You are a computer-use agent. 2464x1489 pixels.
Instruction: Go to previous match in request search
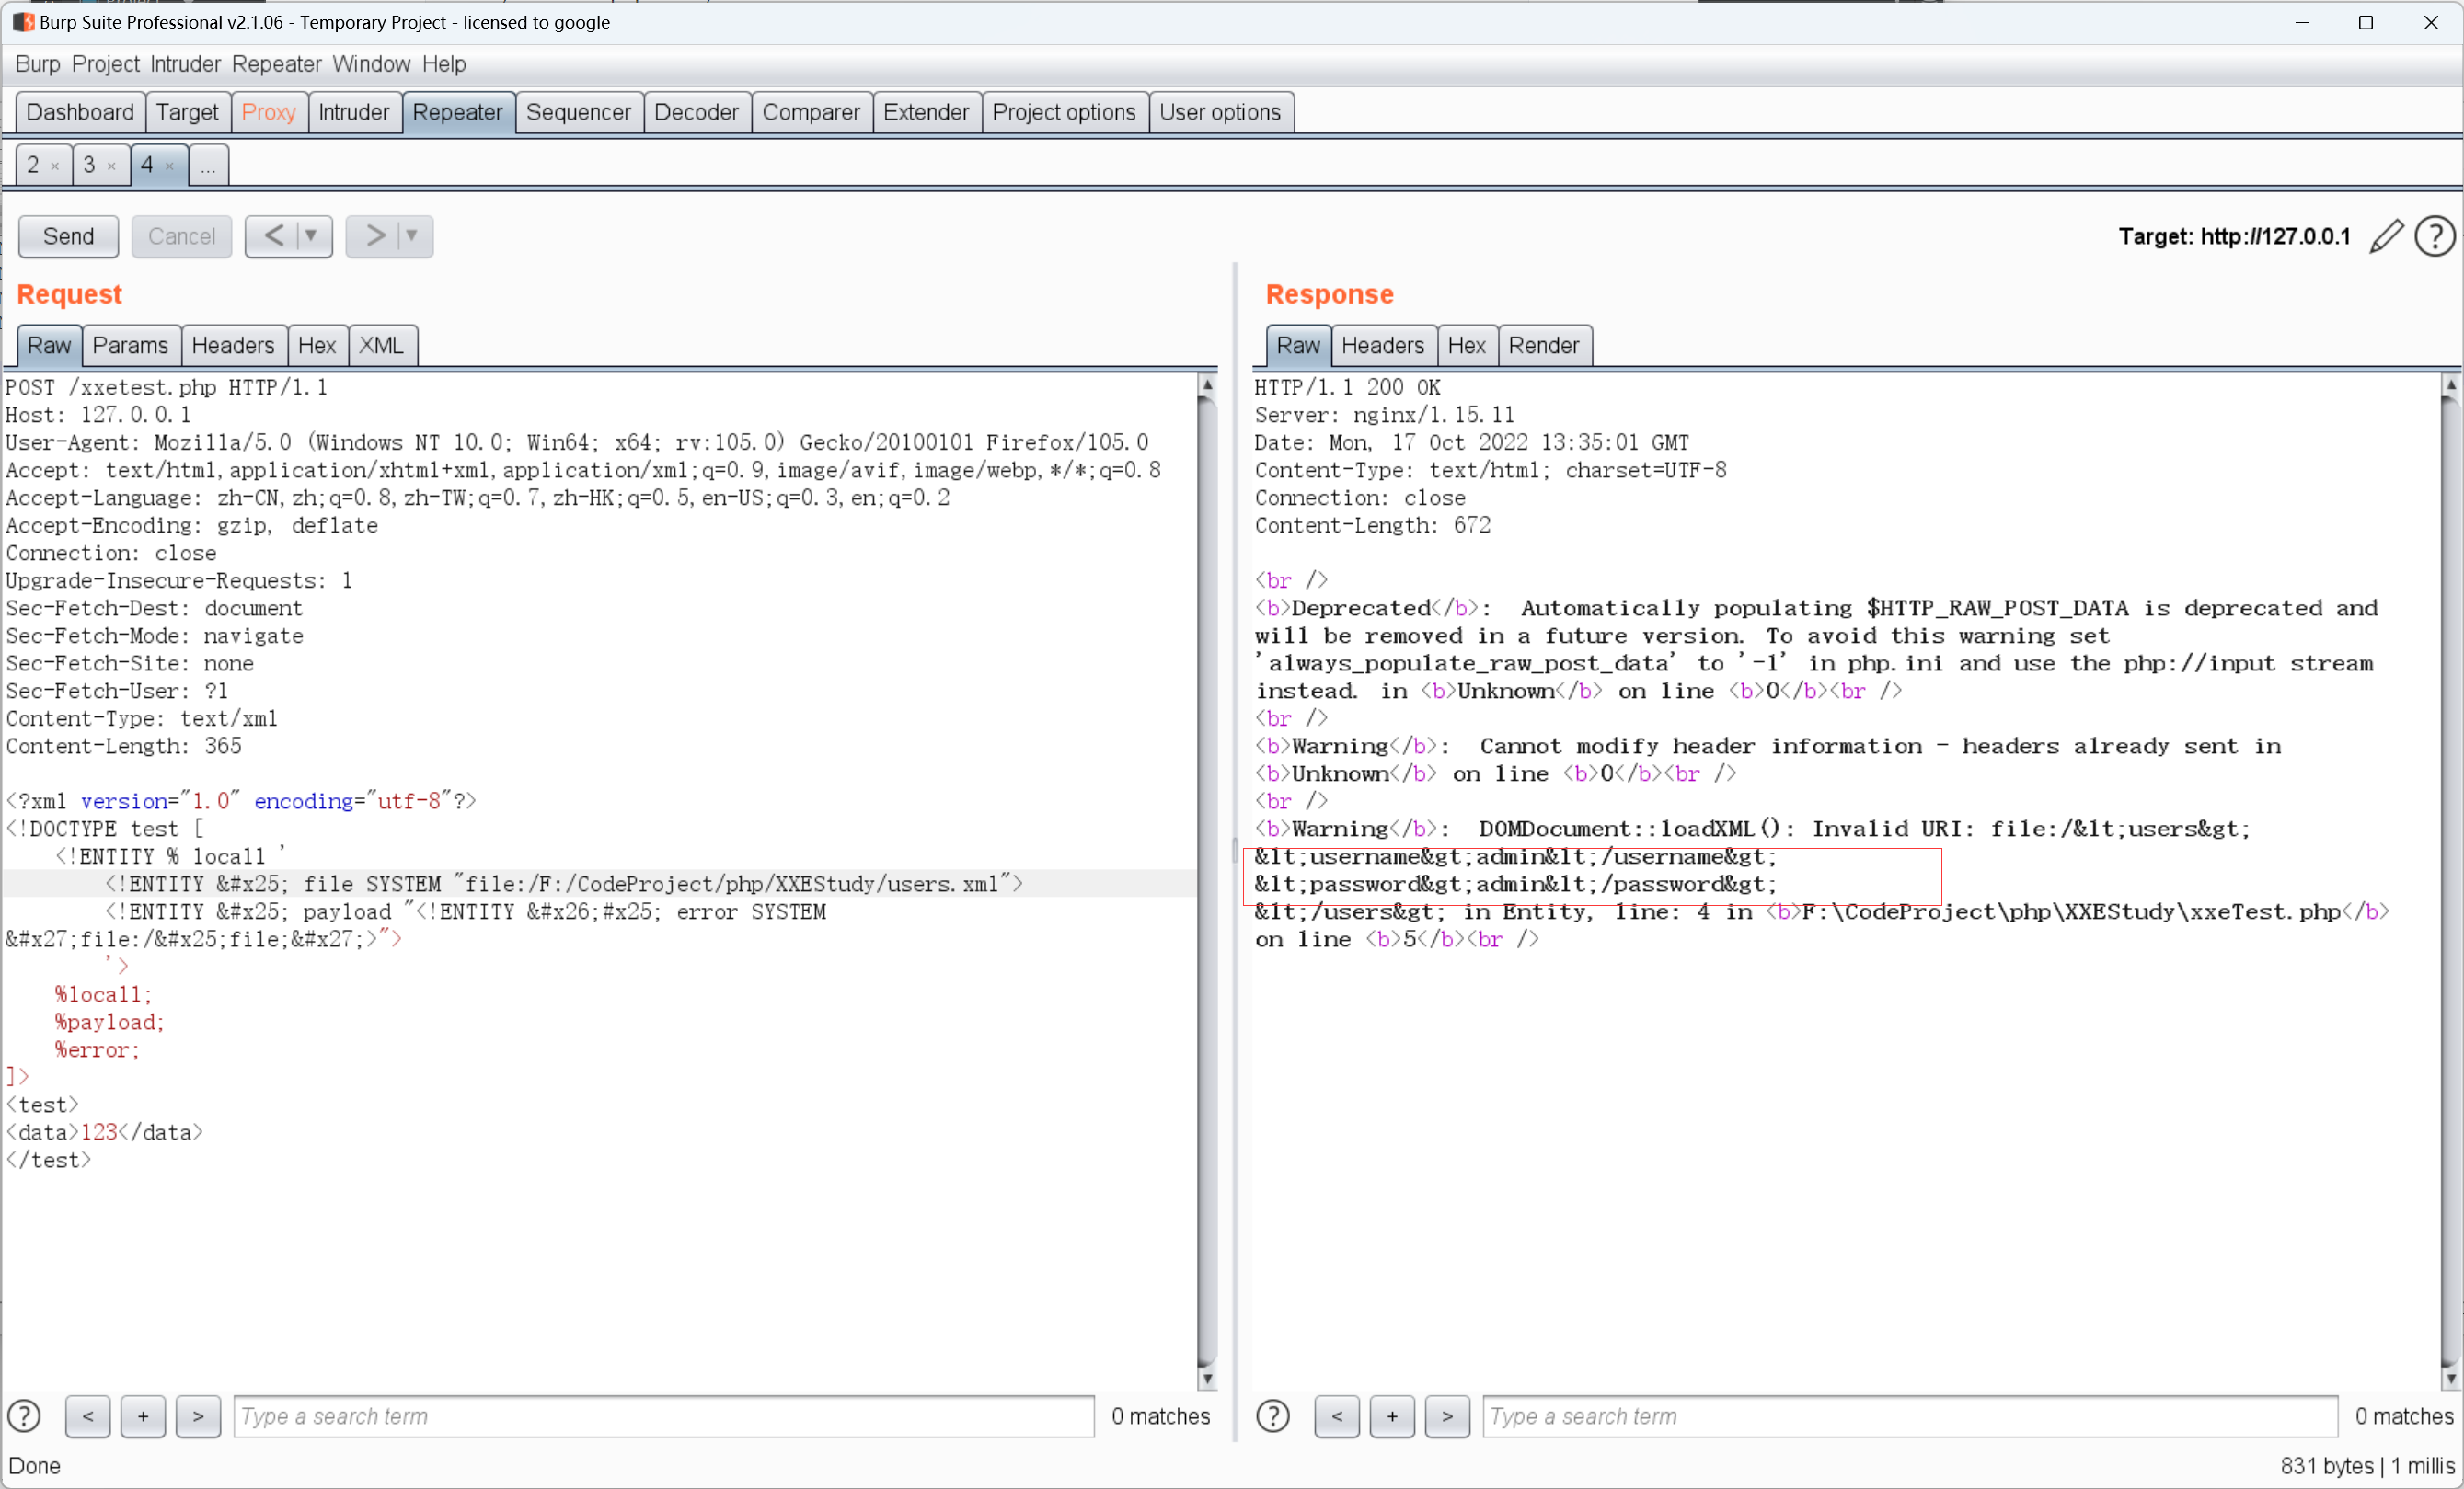coord(88,1416)
